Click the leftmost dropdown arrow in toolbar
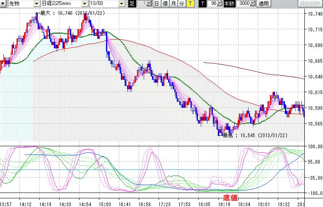Screen dimensions: 323x207 point(3,4)
